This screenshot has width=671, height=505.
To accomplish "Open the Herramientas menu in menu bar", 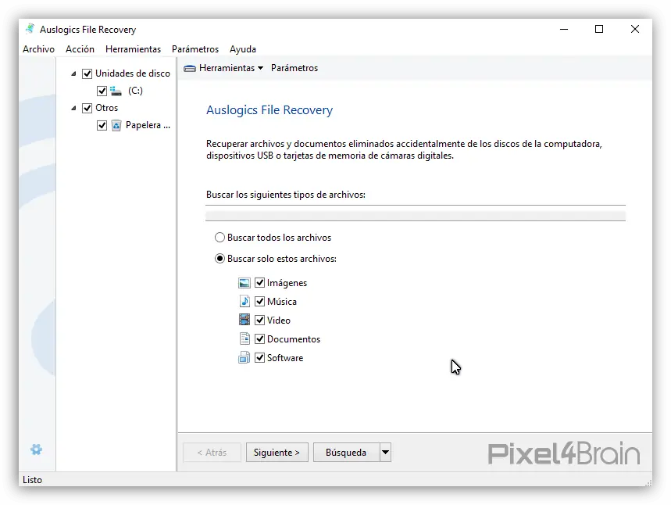I will (x=133, y=49).
